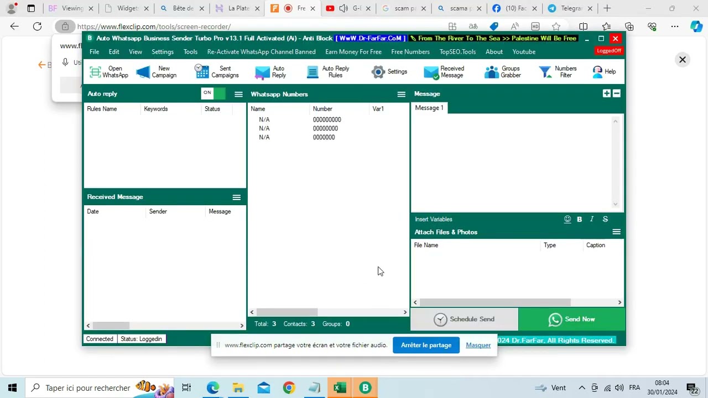708x398 pixels.
Task: Click the Connected status indicator
Action: 100,339
